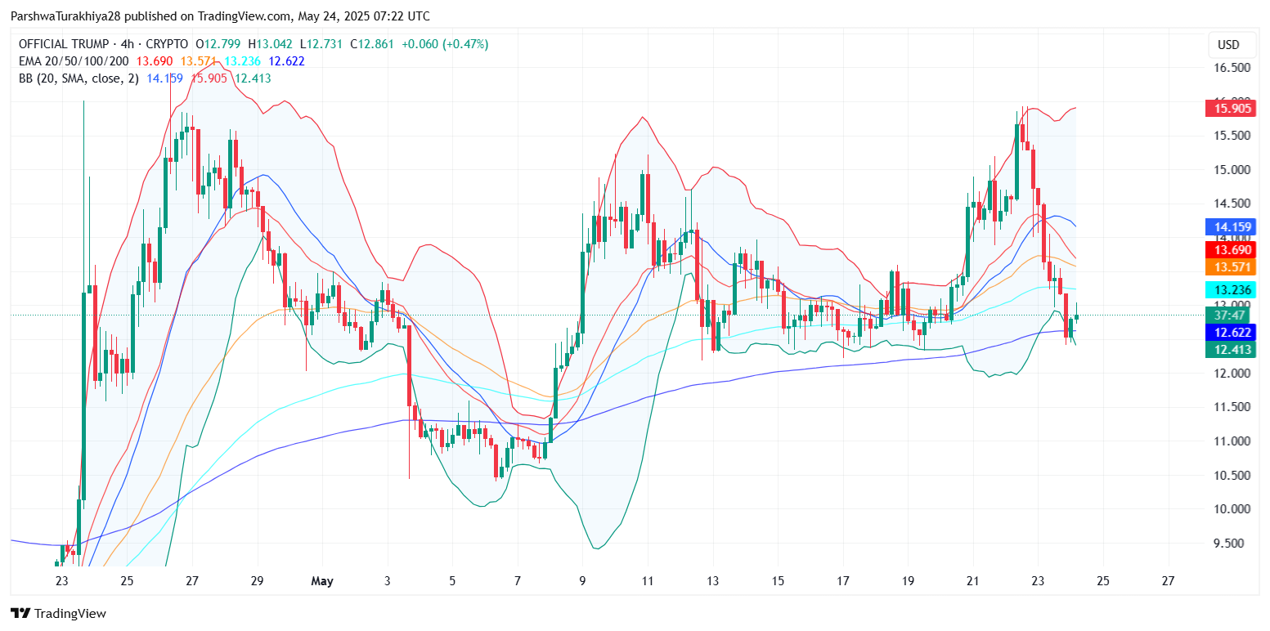Image resolution: width=1270 pixels, height=631 pixels.
Task: Click the 14.159 blue price label
Action: [x=1229, y=227]
